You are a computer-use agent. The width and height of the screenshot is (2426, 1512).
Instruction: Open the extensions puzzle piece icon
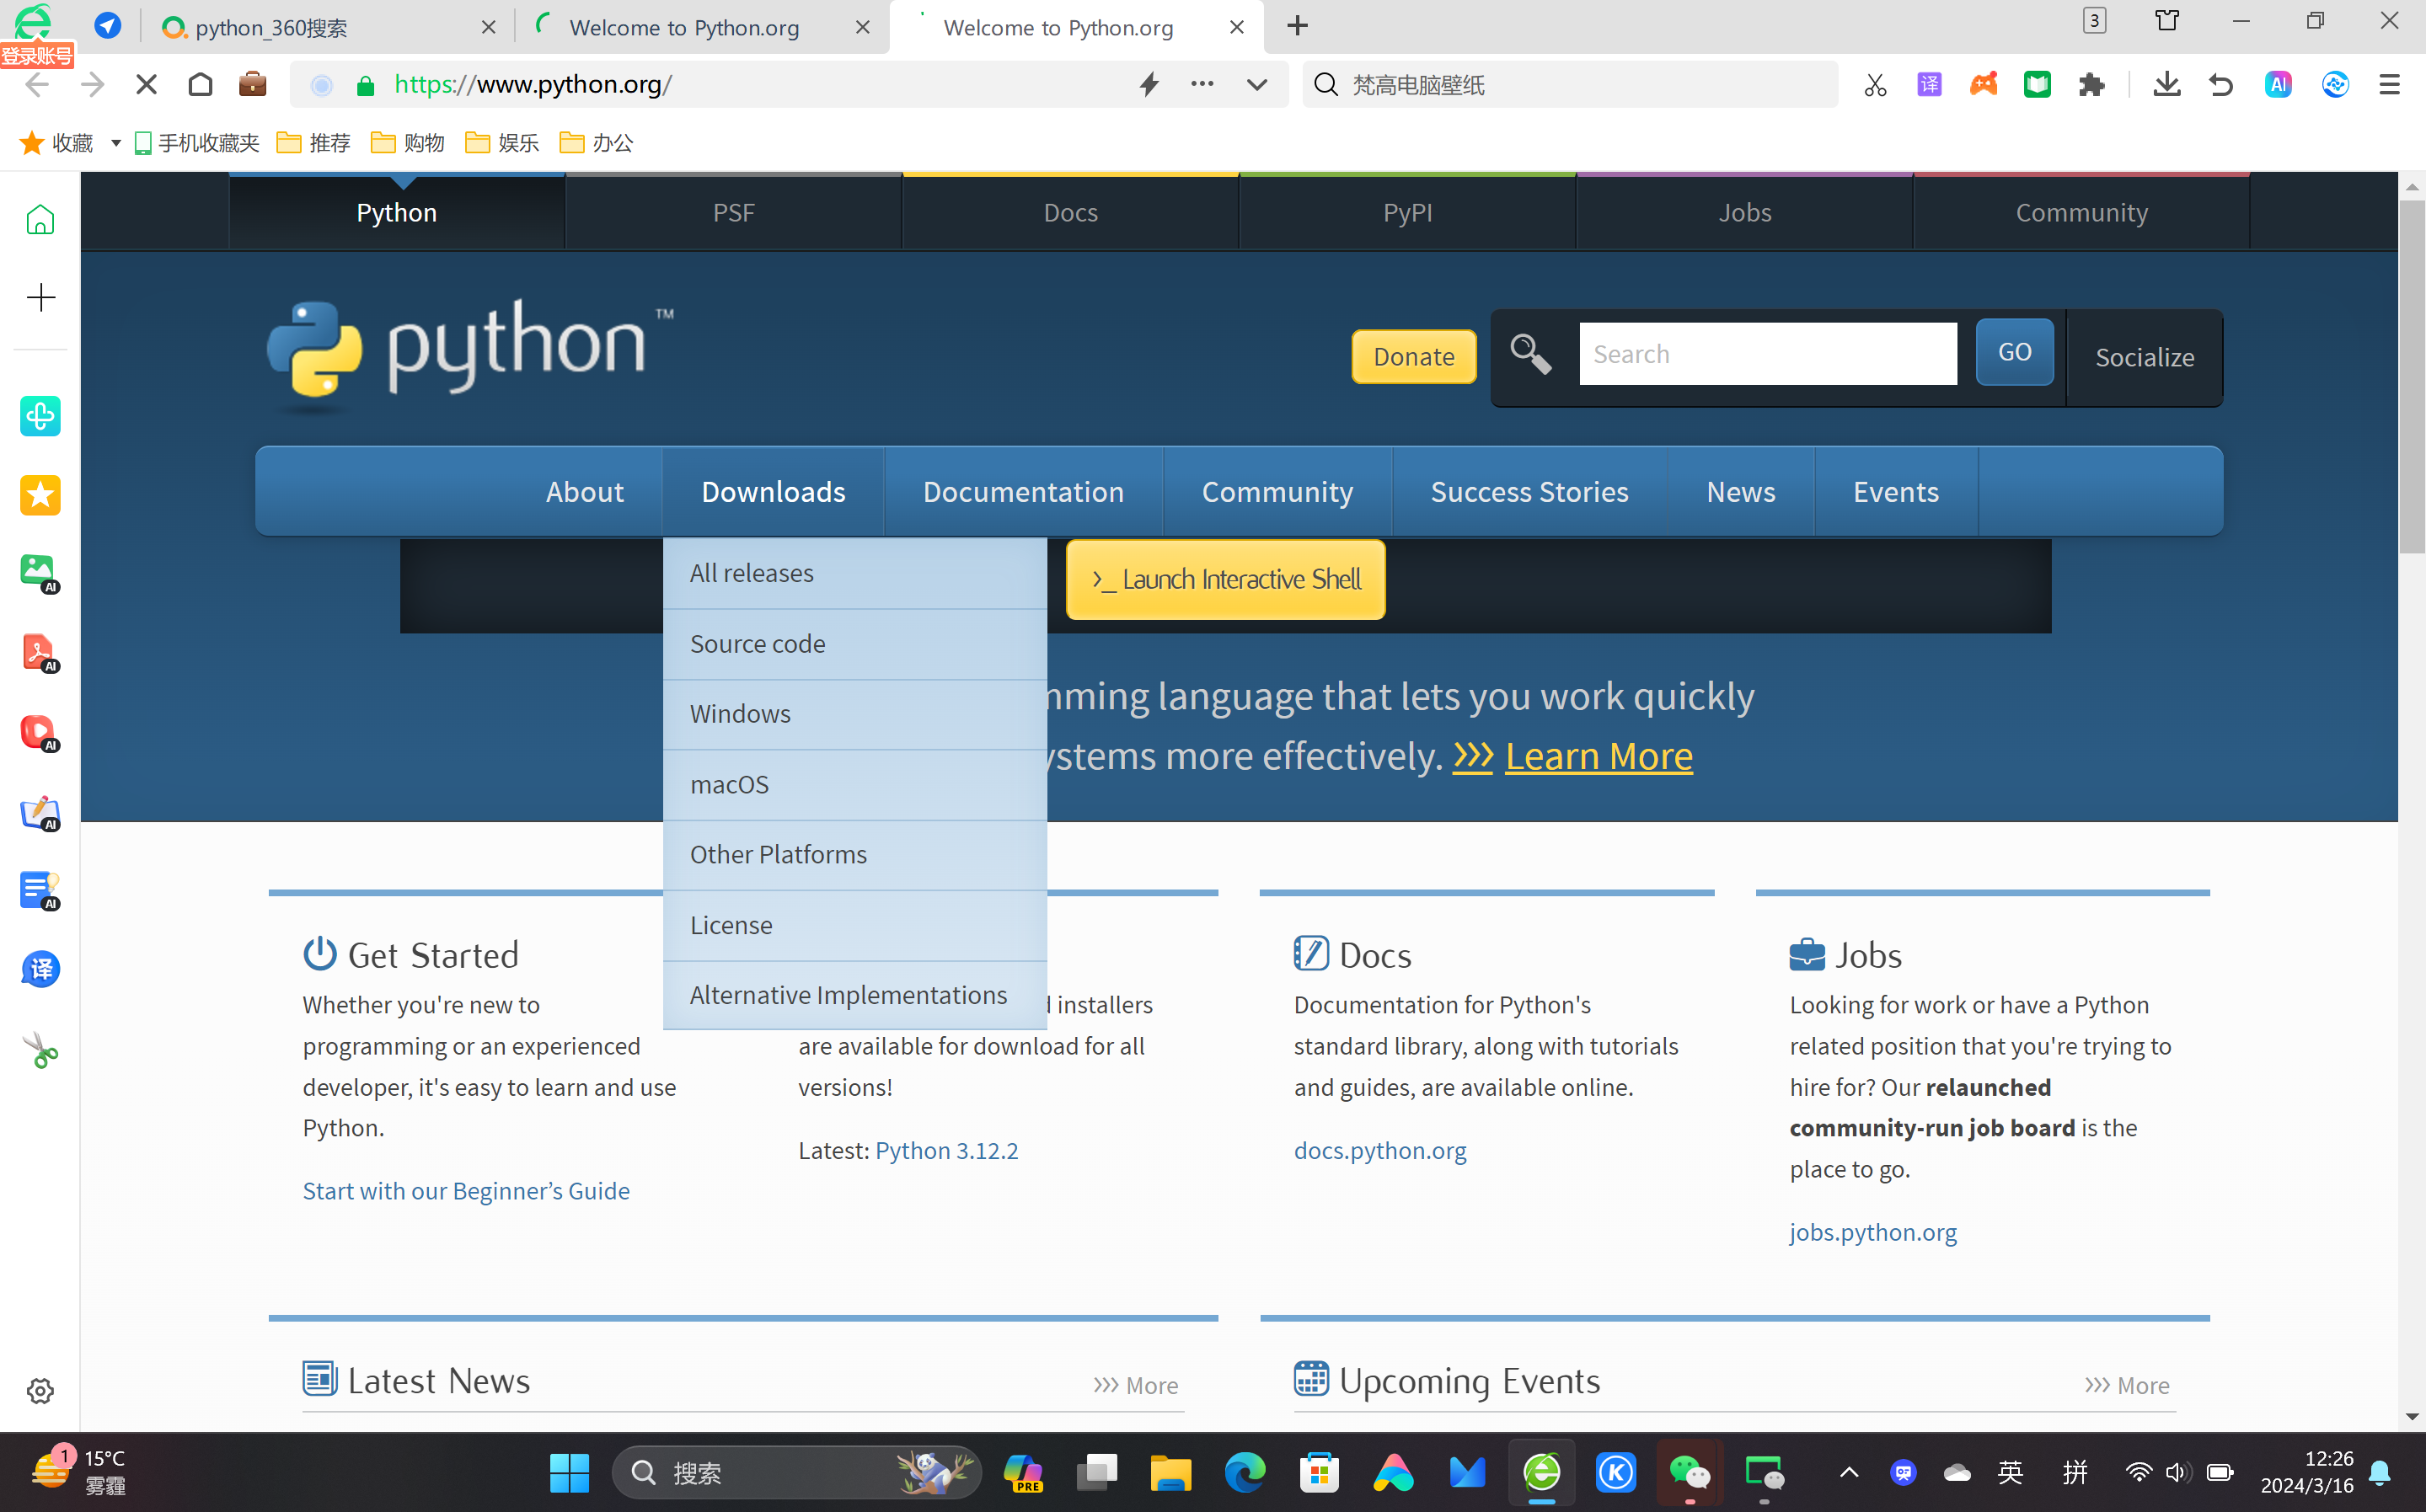pyautogui.click(x=2091, y=85)
